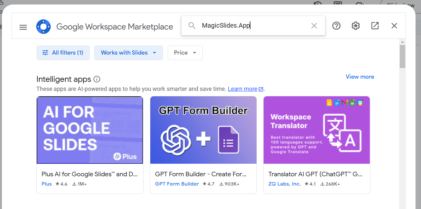Screen dimensions: 421x209
Task: Click the Google Workspace Marketplace logo
Action: coord(43,27)
